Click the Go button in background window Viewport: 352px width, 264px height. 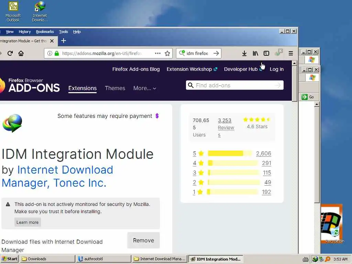pyautogui.click(x=308, y=97)
